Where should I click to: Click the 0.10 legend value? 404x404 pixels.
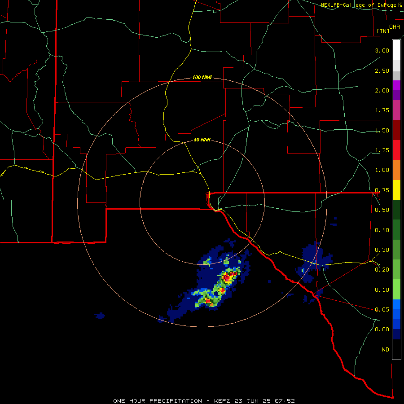(382, 290)
